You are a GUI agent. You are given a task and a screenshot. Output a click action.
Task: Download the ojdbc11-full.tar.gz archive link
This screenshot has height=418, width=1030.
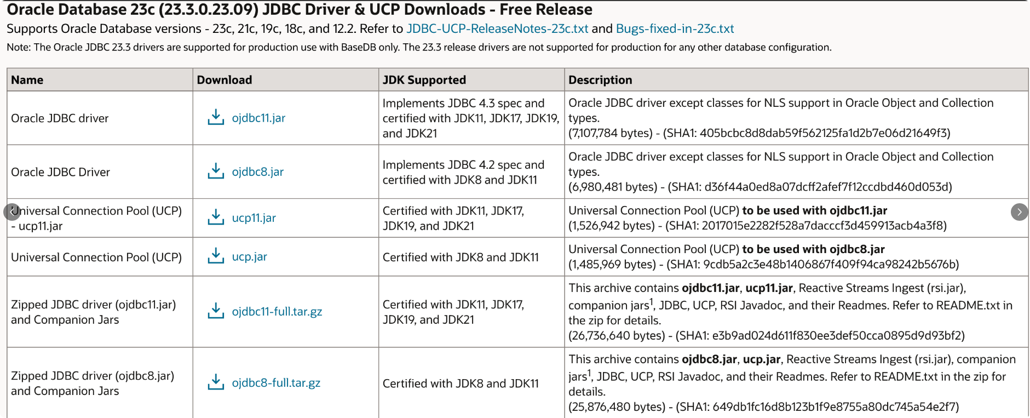(x=277, y=311)
